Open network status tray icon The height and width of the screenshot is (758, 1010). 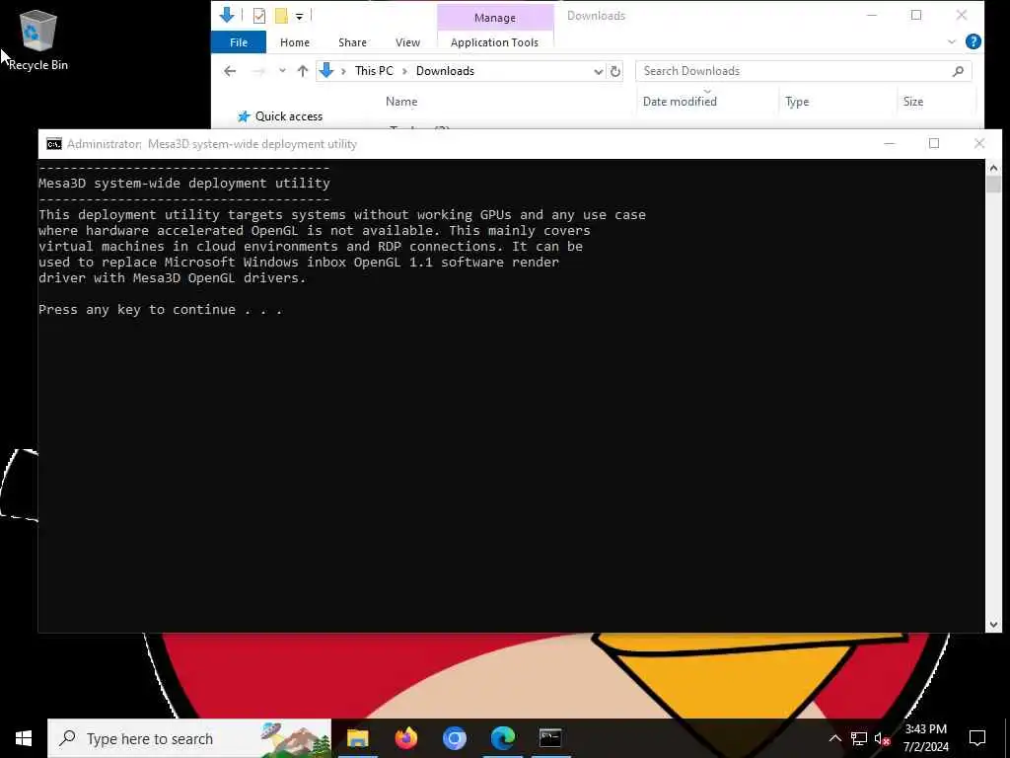click(x=859, y=738)
